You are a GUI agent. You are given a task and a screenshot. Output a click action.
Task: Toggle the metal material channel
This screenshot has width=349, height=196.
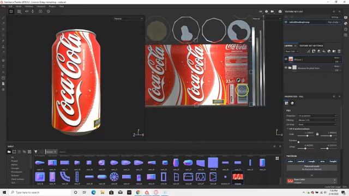tap(301, 161)
